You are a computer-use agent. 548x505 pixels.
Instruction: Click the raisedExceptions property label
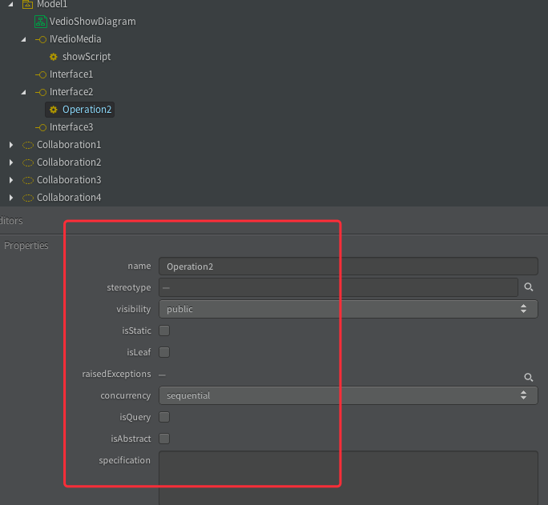pyautogui.click(x=116, y=374)
